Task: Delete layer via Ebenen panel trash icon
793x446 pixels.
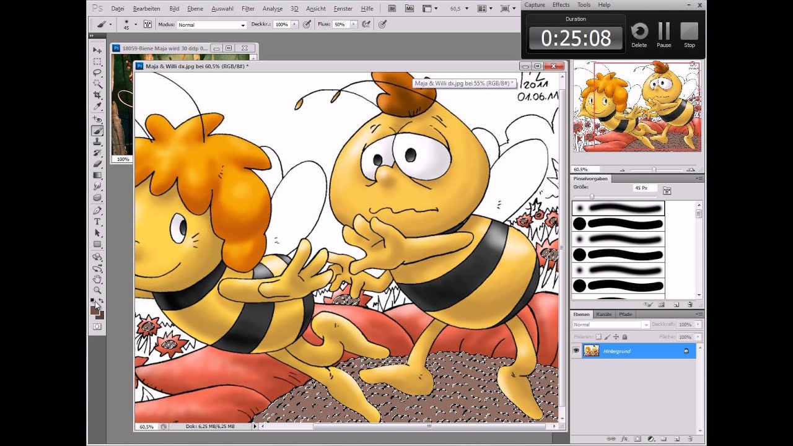Action: coord(690,439)
